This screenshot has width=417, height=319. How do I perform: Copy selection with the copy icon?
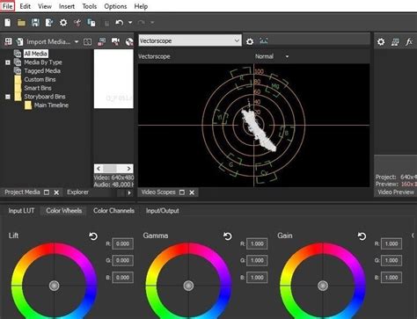pos(91,23)
